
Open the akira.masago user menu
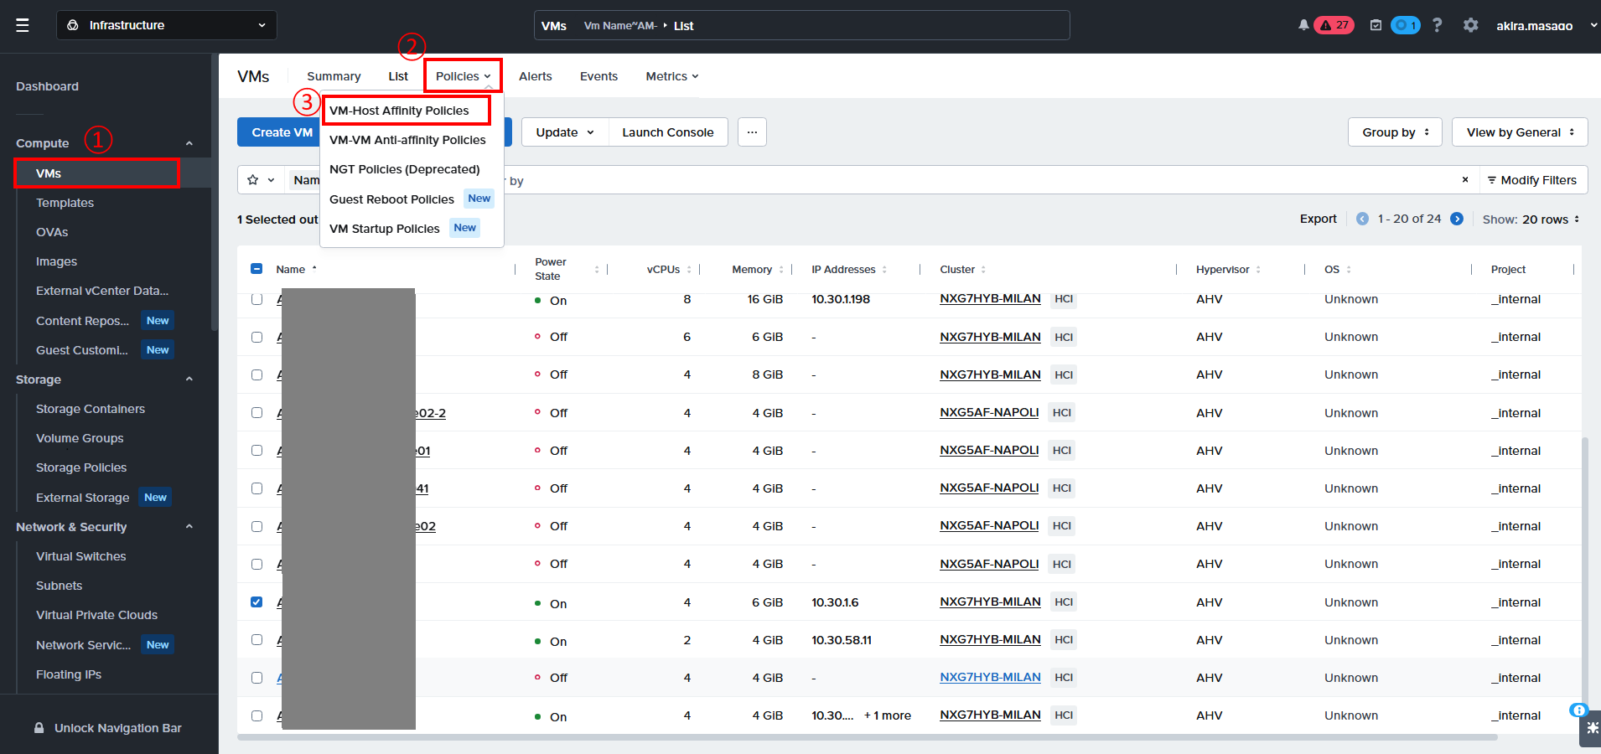point(1545,25)
